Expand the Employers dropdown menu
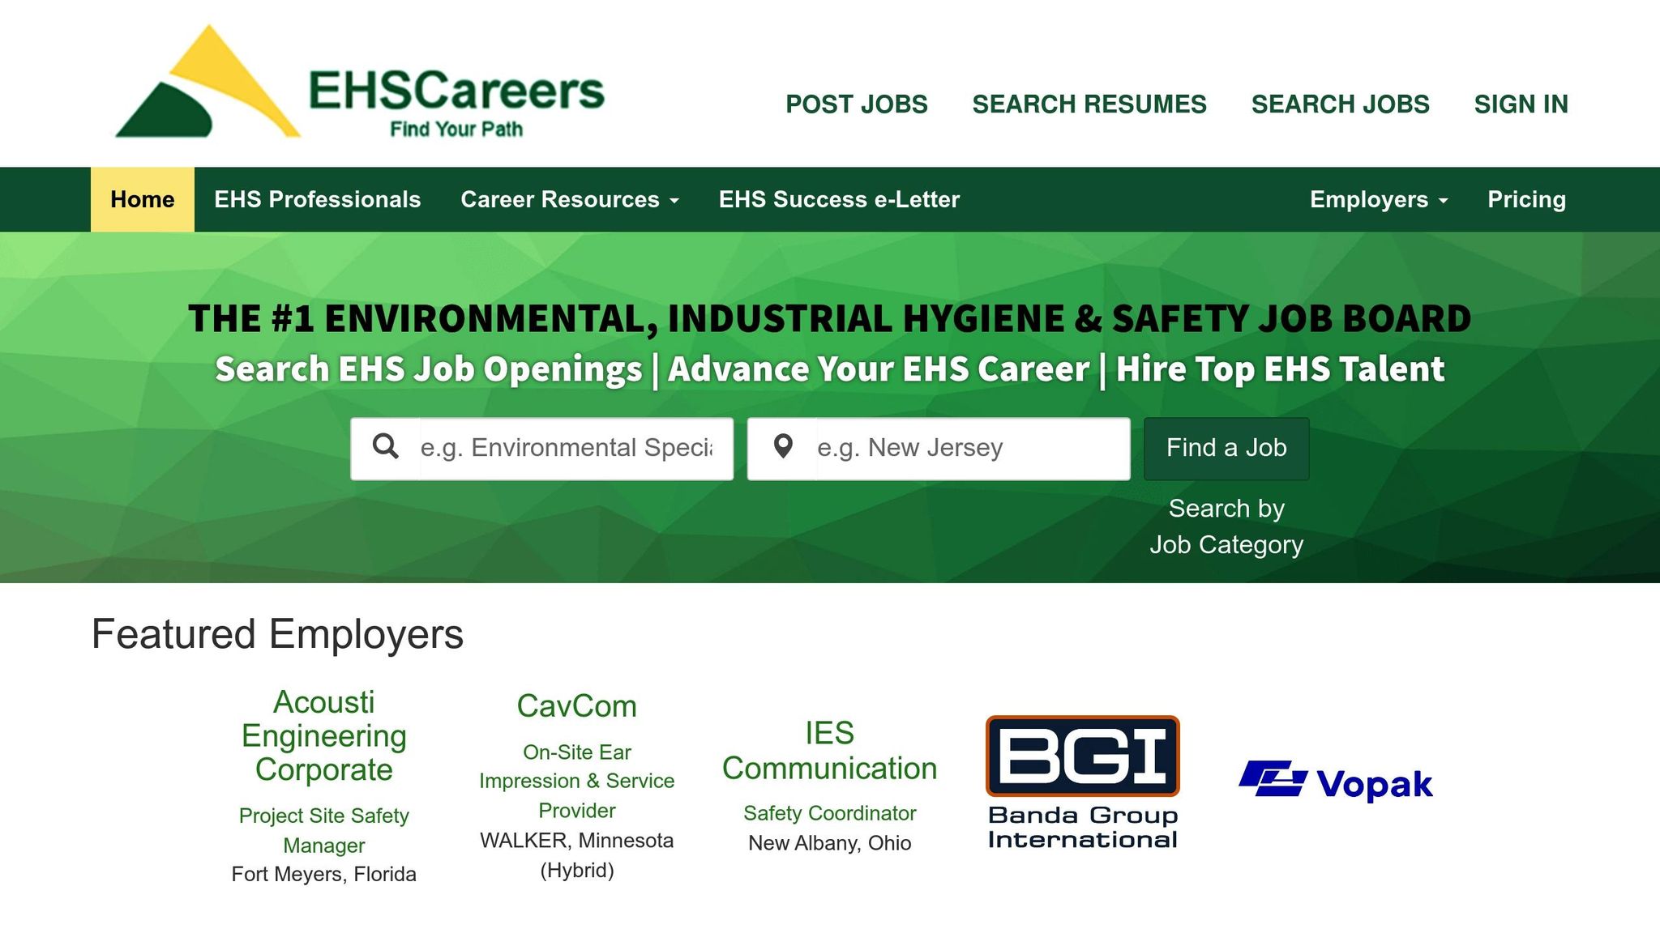Image resolution: width=1660 pixels, height=933 pixels. [1378, 199]
